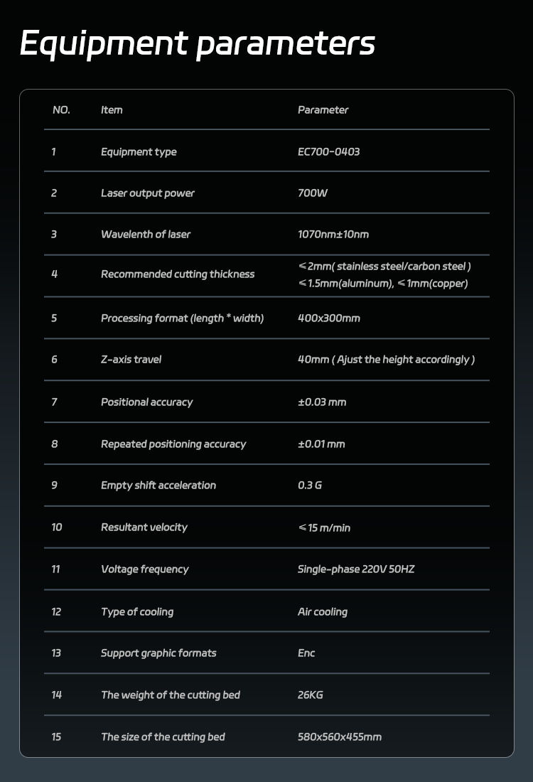Click the Resultant velocity row label
The width and height of the screenshot is (533, 782).
pyautogui.click(x=144, y=527)
